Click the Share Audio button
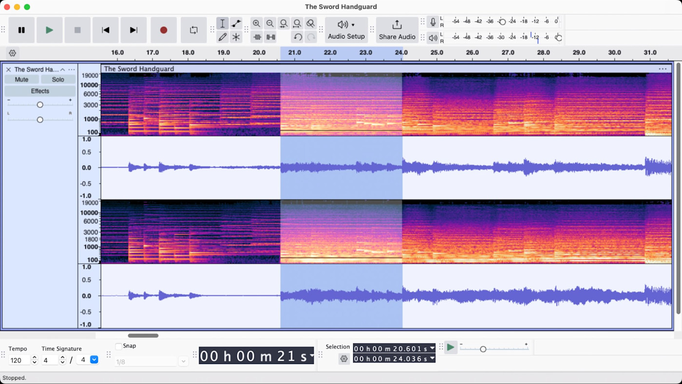Viewport: 682px width, 384px height. coord(397,30)
